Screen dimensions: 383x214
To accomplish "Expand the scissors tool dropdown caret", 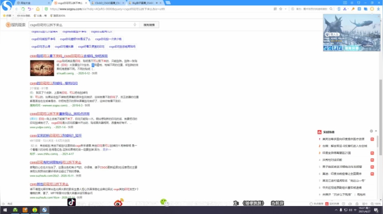I will pyautogui.click(x=348, y=9).
